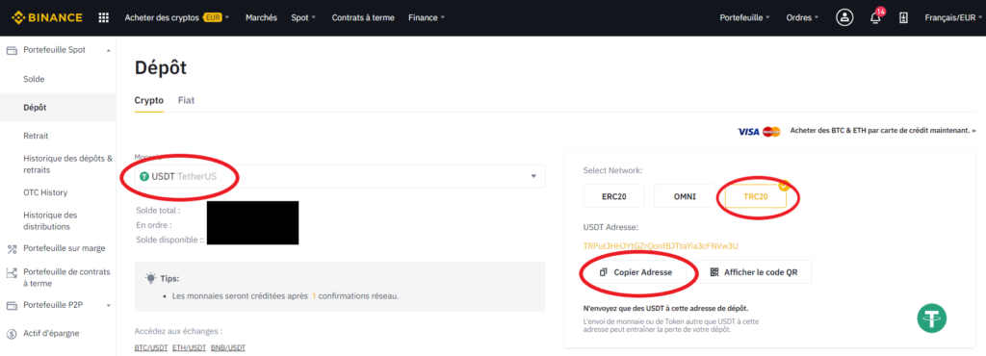This screenshot has height=356, width=986.
Task: Open Marchés in the top menu
Action: click(261, 17)
